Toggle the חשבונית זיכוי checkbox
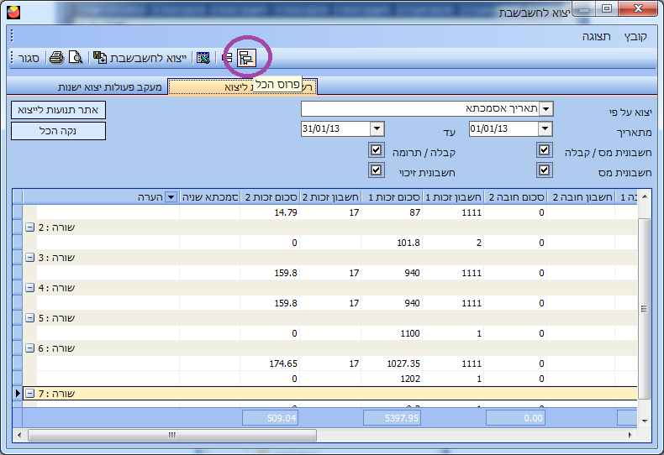Screen dimensions: 664x455 click(376, 170)
